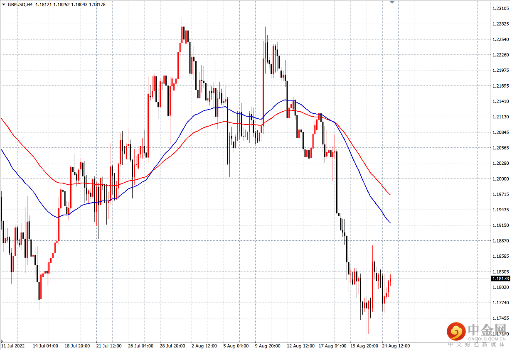Viewport: 512px width, 352px height.
Task: Click the 2 Aug 12:00 time label
Action: pyautogui.click(x=204, y=346)
